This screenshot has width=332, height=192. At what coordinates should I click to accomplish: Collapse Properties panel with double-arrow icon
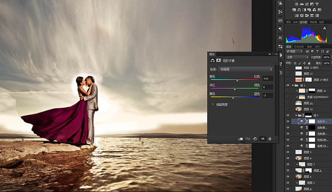coord(269,54)
